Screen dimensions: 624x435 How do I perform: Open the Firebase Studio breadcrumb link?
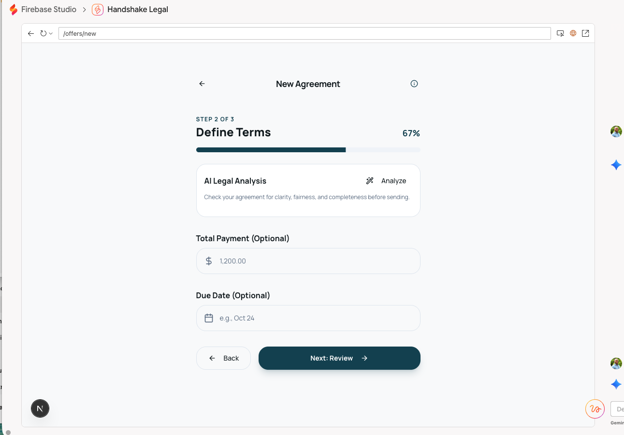(48, 10)
